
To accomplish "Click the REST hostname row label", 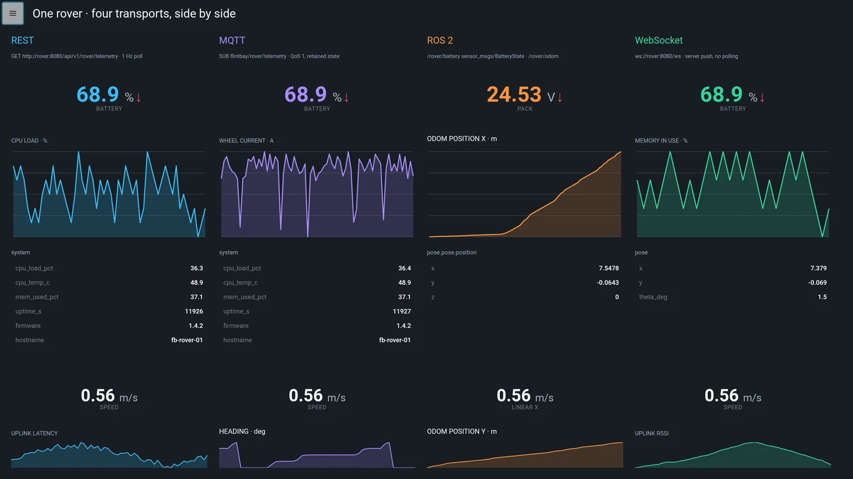I will pos(30,340).
